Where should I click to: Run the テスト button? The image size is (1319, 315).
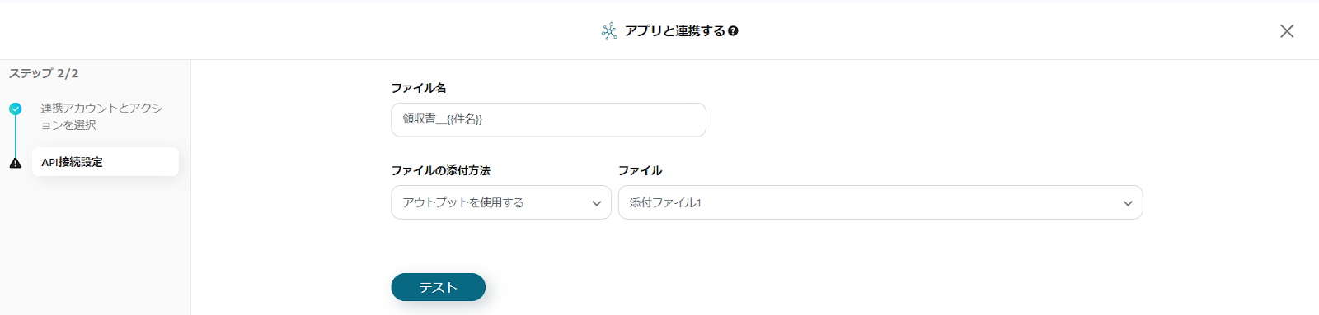point(438,287)
